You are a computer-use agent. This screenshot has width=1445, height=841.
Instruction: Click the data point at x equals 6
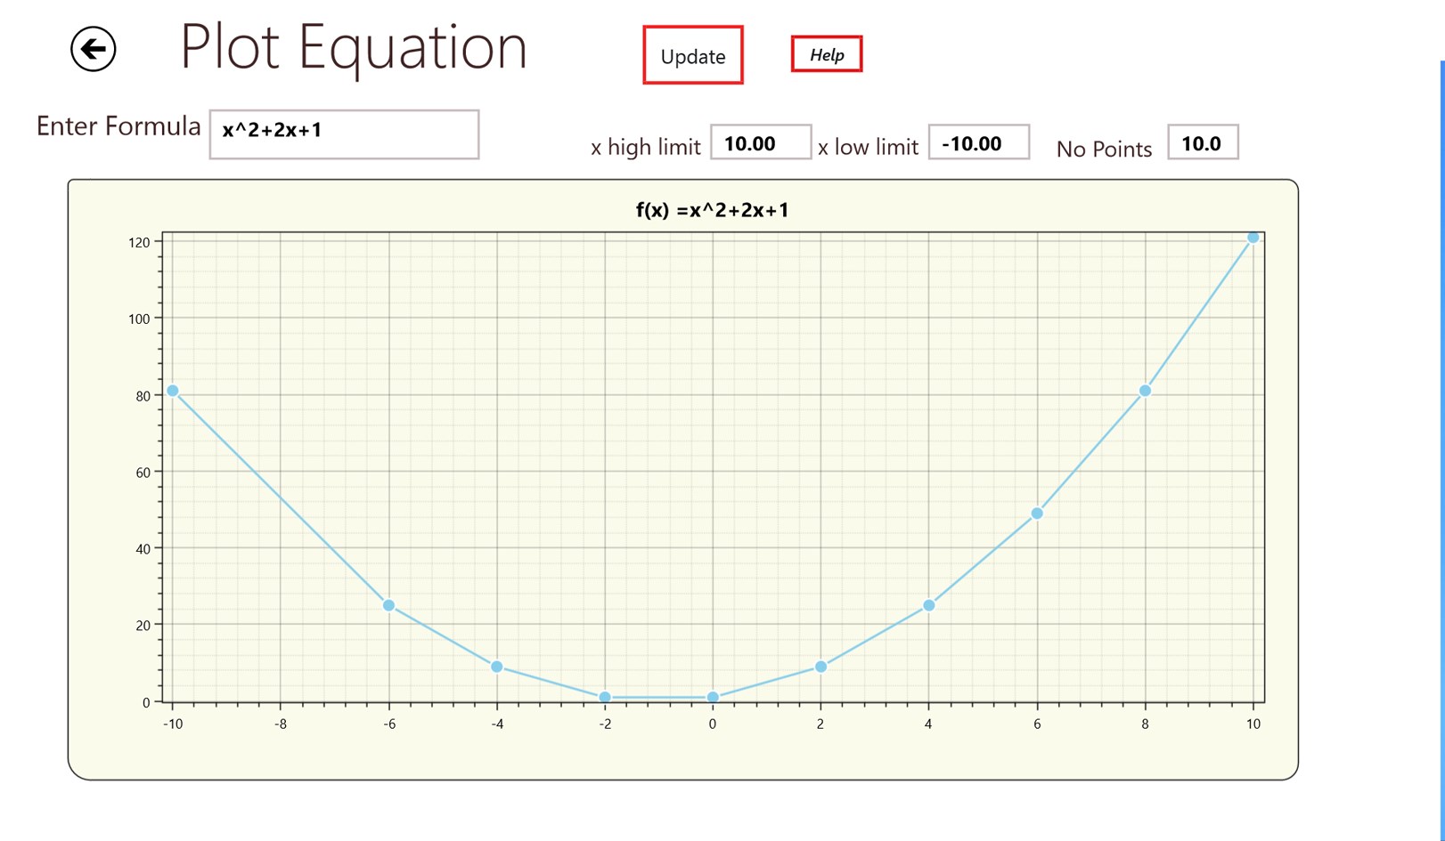click(x=1036, y=513)
